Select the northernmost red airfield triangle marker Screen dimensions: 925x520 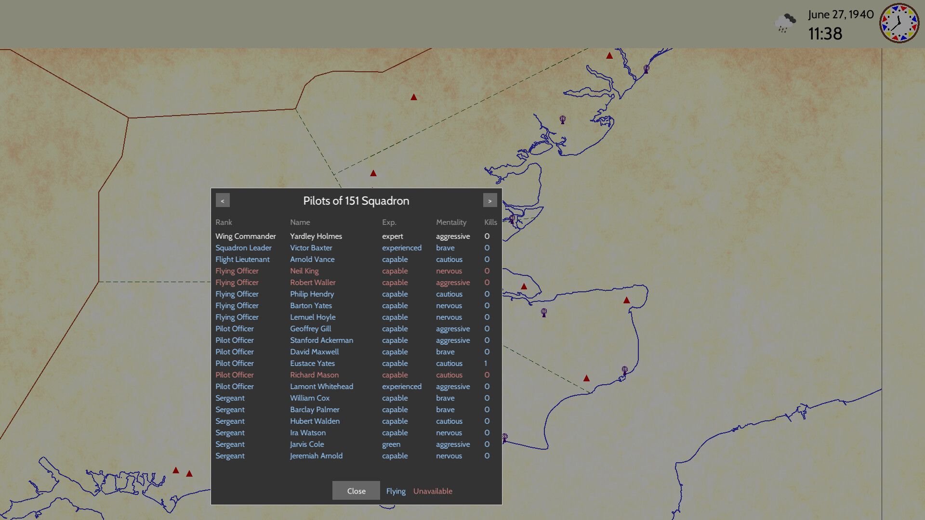(x=609, y=55)
